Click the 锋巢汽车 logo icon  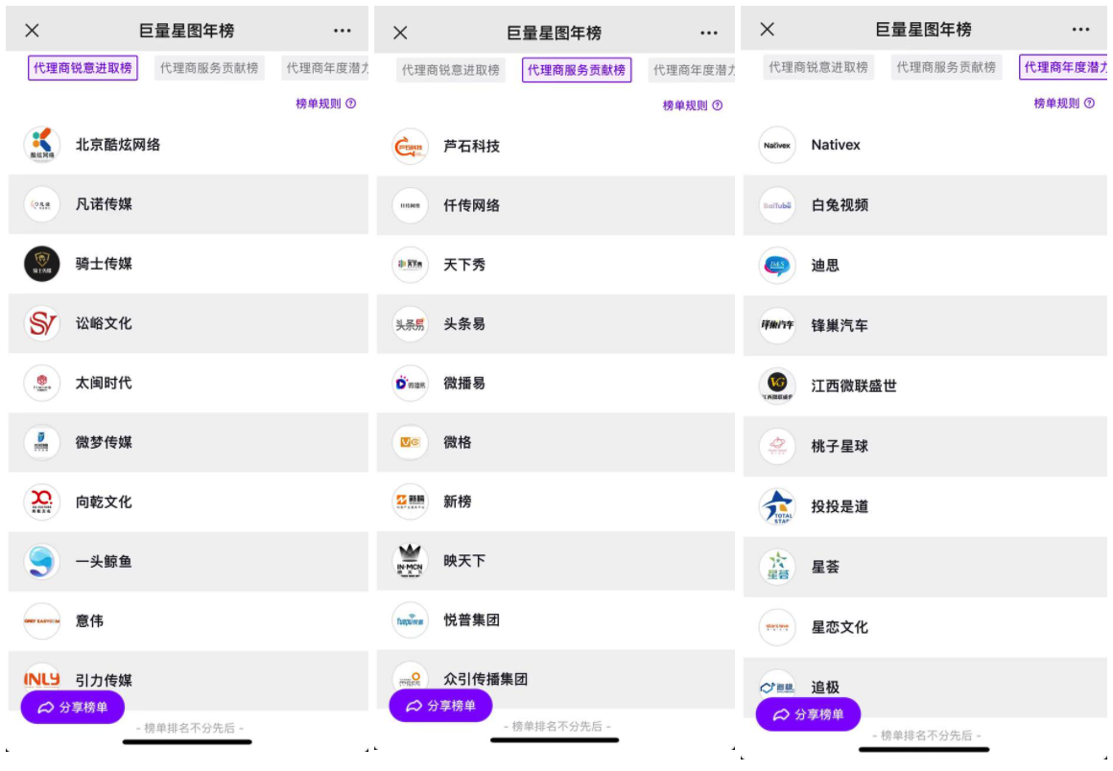point(777,325)
